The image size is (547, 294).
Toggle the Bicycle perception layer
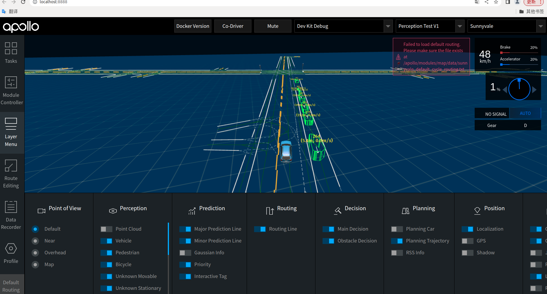[x=106, y=265]
